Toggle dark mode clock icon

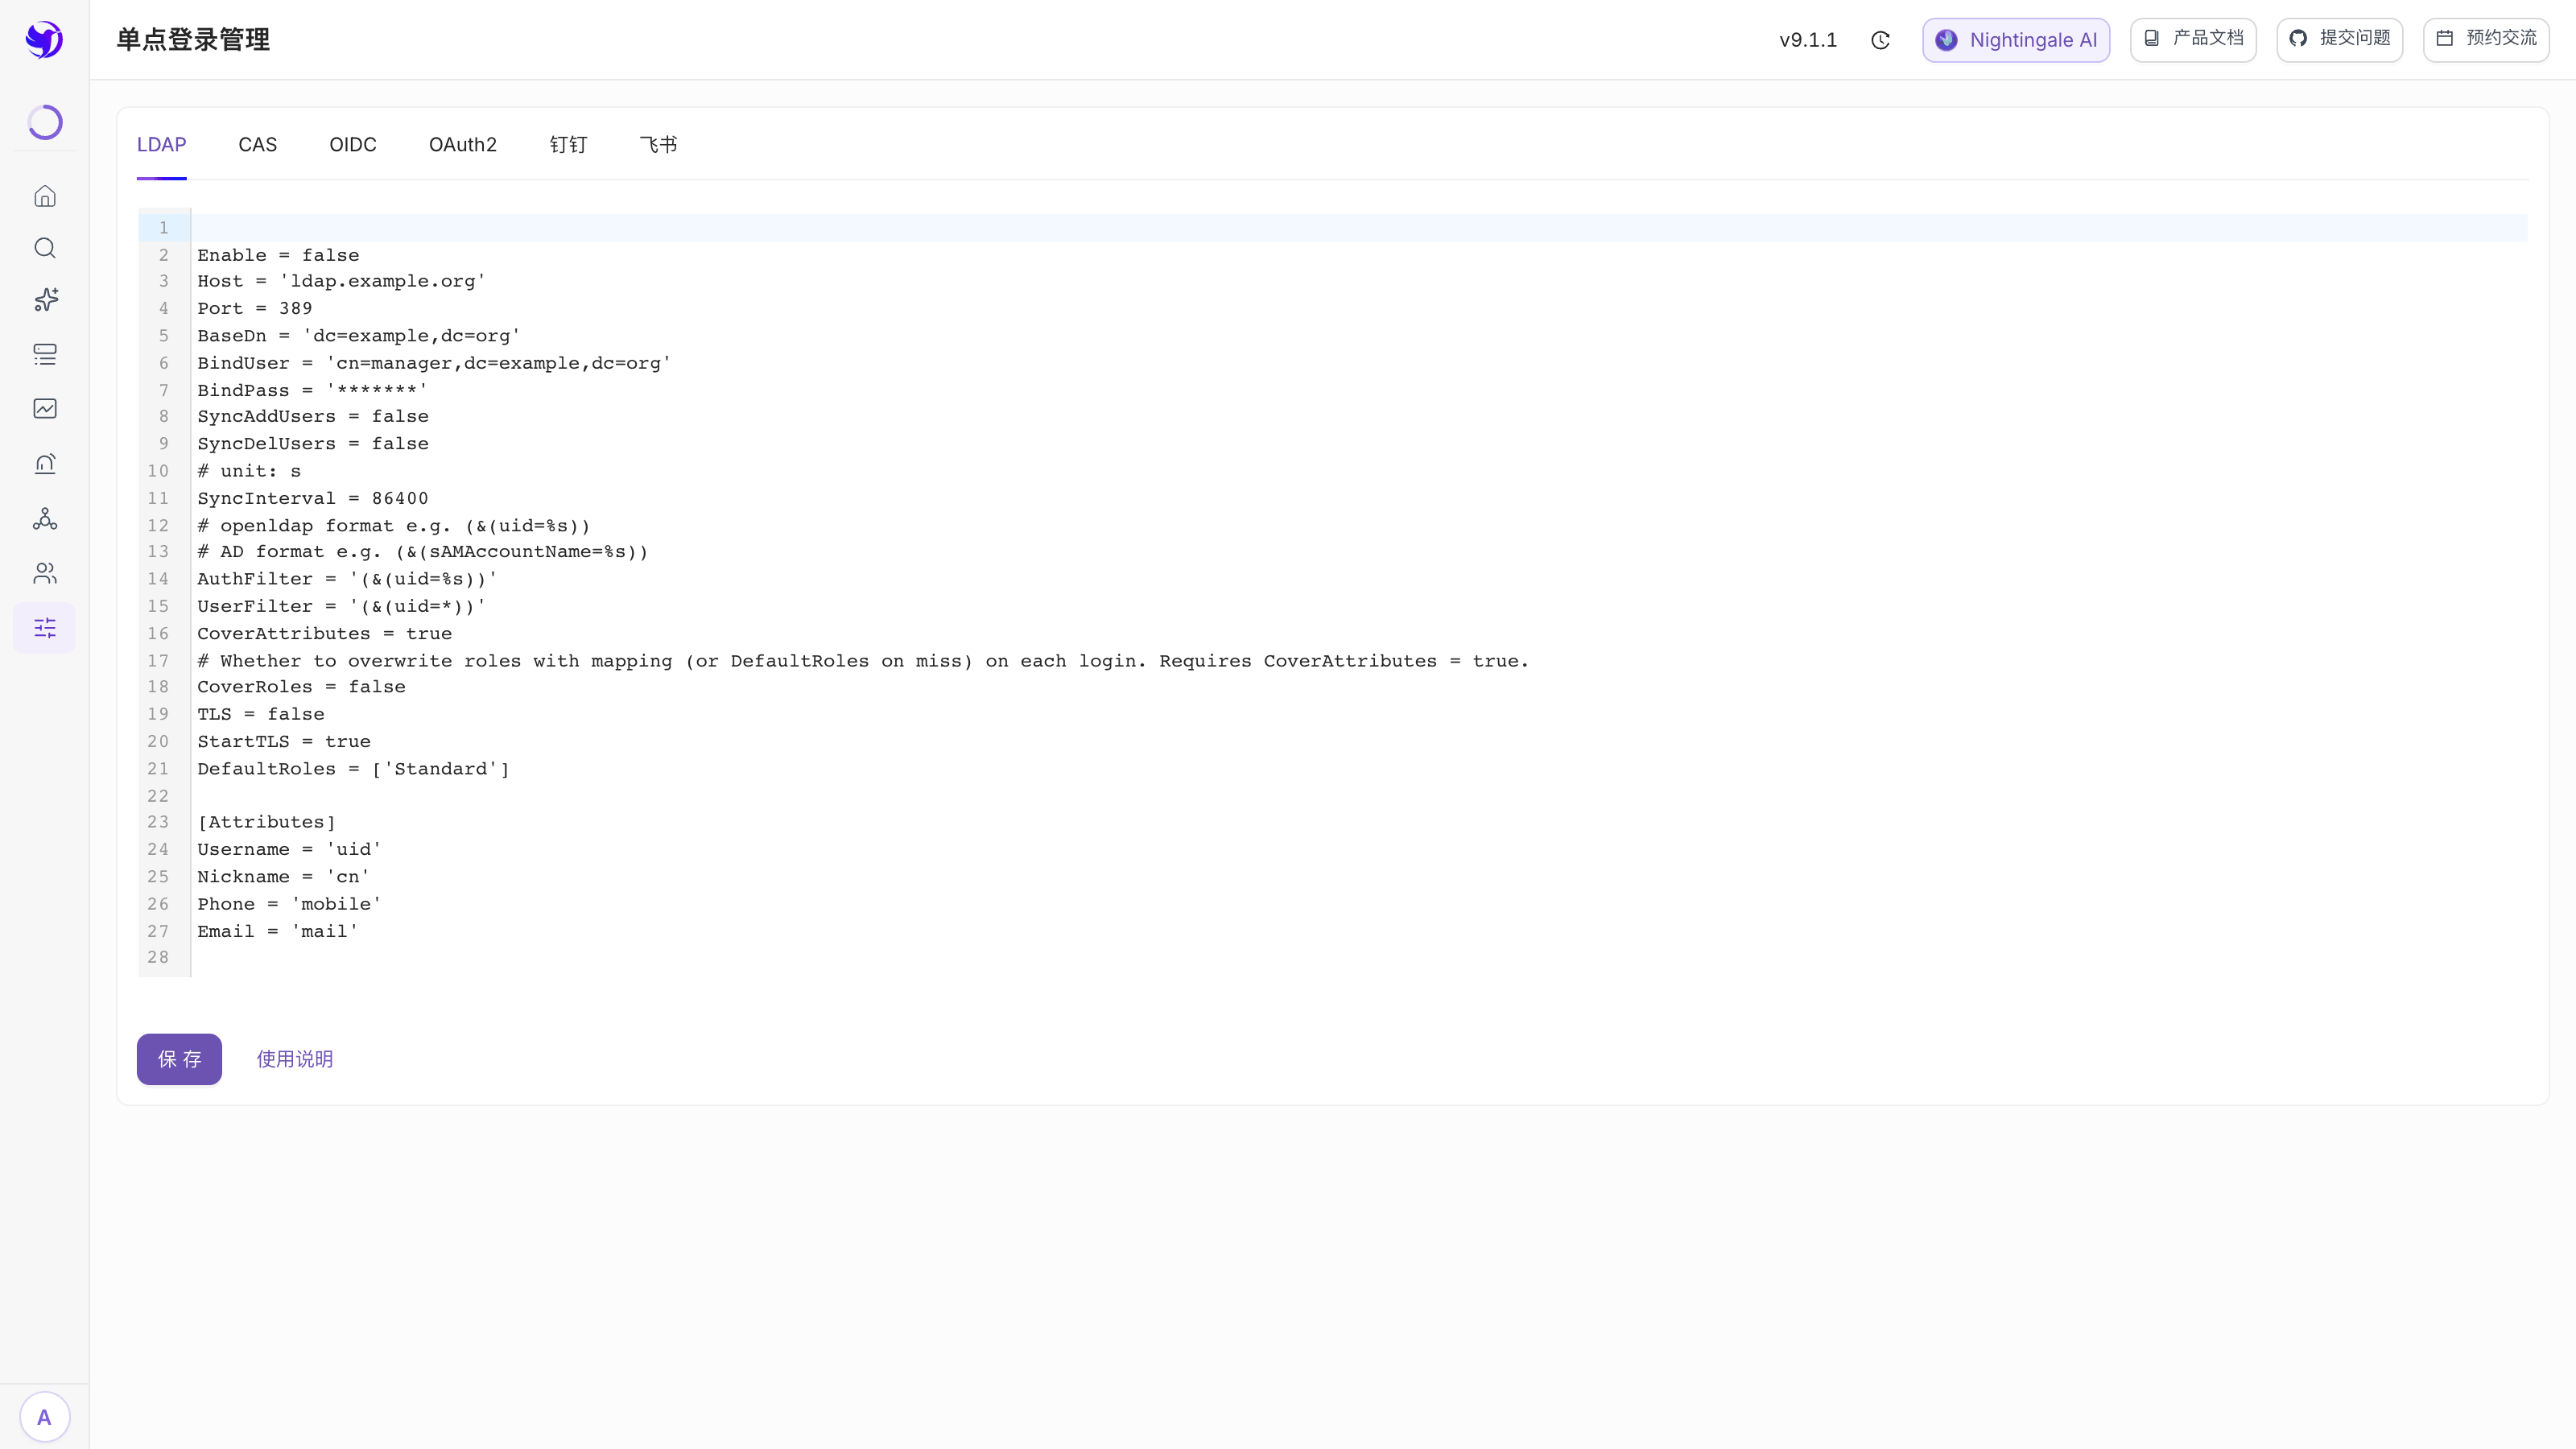[1880, 40]
